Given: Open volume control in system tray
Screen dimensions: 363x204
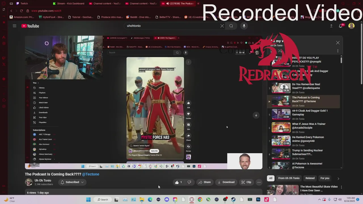Looking at the screenshot, I should point(340,199).
